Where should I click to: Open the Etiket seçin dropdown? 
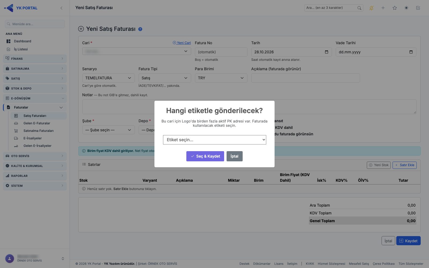tap(214, 140)
